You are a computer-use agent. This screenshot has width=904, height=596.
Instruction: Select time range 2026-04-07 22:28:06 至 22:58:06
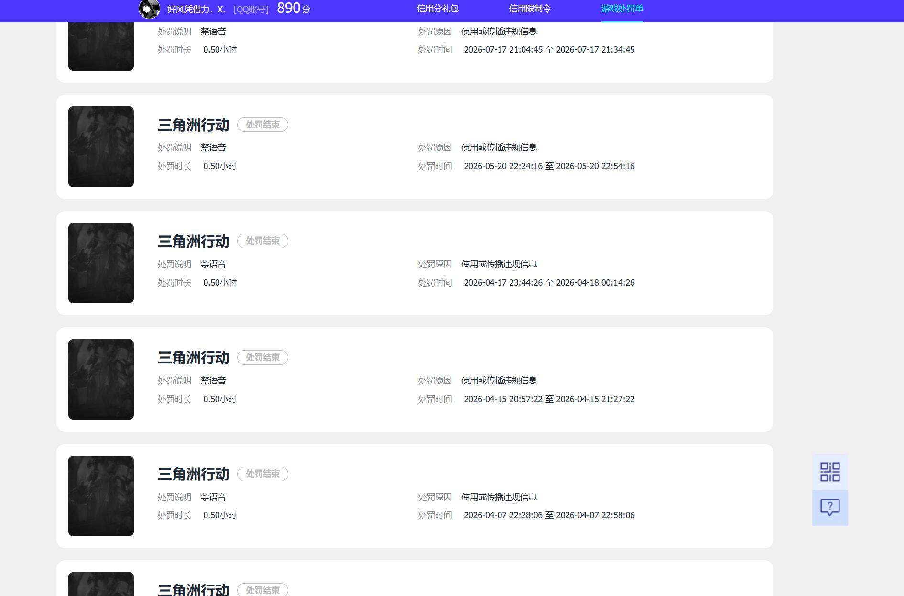coord(549,515)
